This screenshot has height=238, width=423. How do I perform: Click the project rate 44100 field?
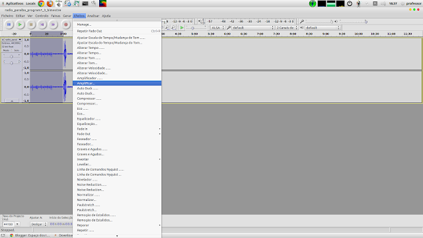(9, 224)
